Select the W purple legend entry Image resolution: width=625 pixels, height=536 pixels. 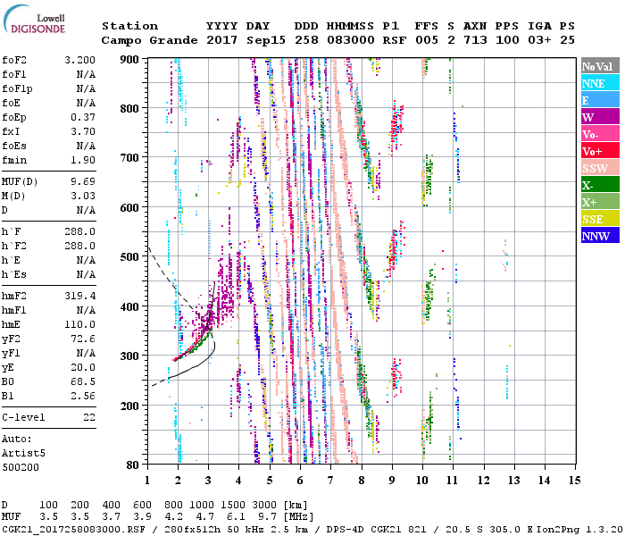tap(598, 117)
